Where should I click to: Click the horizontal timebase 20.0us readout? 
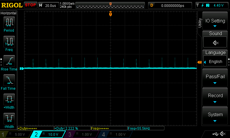coord(51,5)
